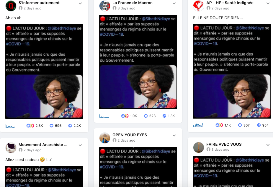The width and height of the screenshot is (273, 187).
Task: Click La France de Macron avatar
Action: coord(105,6)
